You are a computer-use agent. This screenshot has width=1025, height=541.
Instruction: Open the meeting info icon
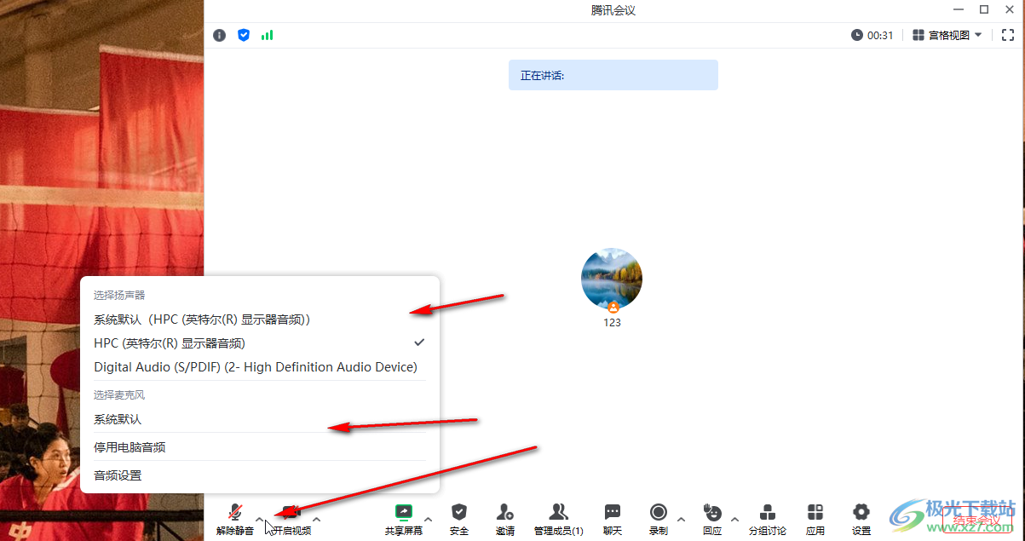tap(220, 35)
